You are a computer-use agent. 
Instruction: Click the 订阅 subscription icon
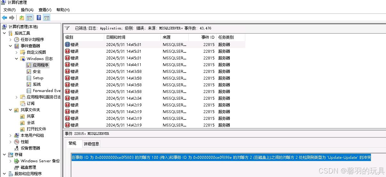click(x=23, y=104)
